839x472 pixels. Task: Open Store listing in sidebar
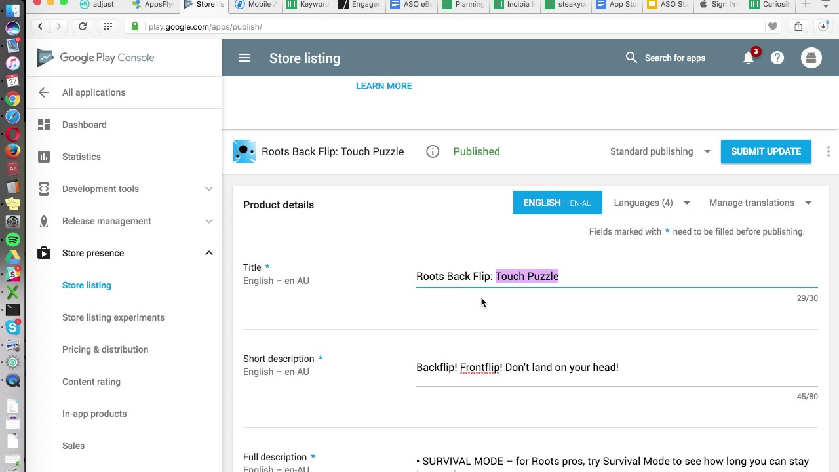tap(87, 285)
